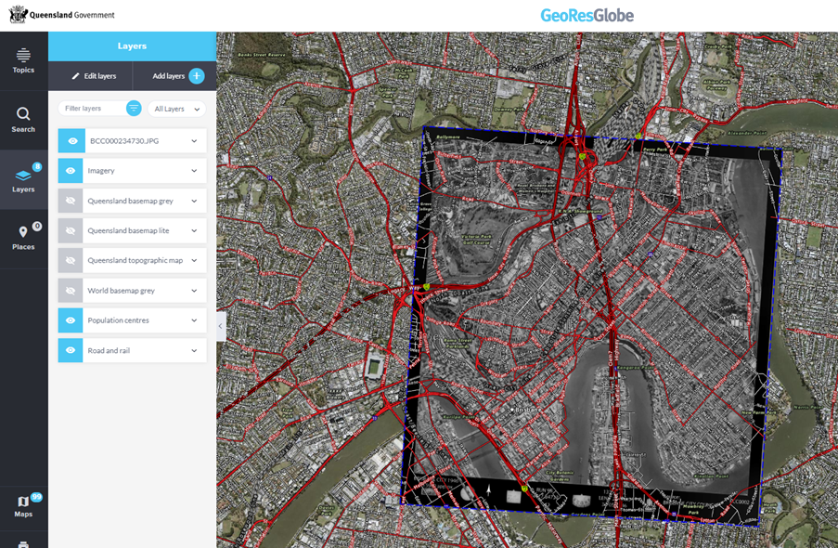The width and height of the screenshot is (838, 548).
Task: Open the Places pin icon
Action: pos(23,237)
